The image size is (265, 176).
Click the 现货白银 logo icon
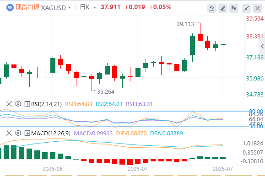click(x=10, y=8)
